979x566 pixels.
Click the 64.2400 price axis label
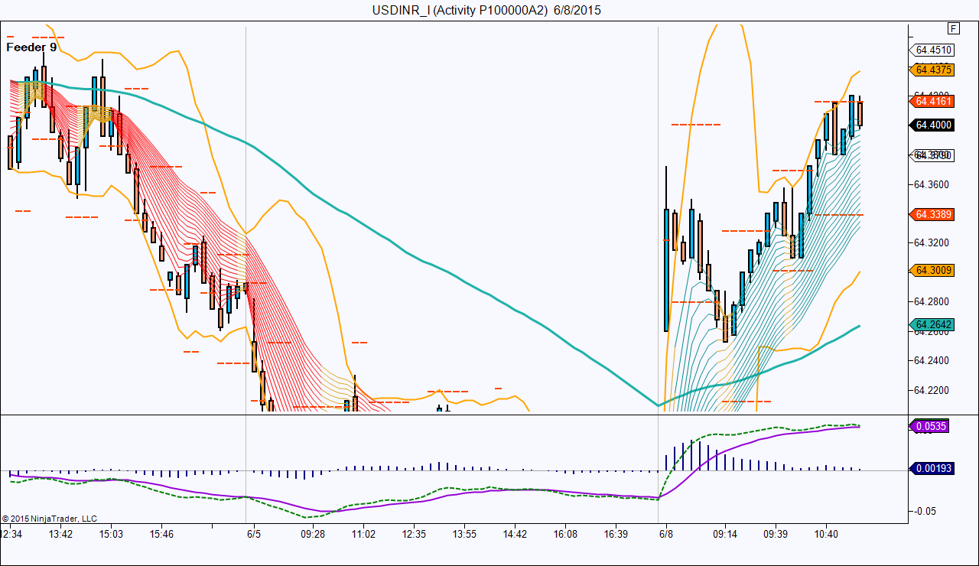point(932,360)
